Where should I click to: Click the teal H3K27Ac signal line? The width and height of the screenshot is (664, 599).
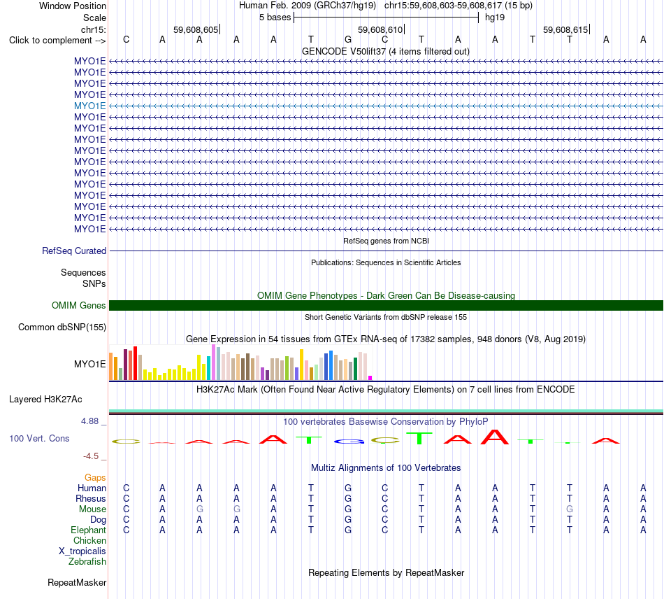tap(386, 411)
